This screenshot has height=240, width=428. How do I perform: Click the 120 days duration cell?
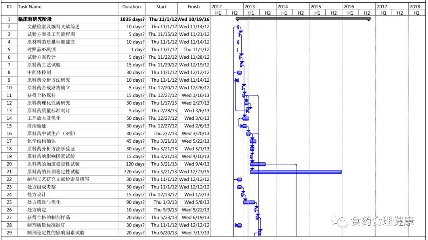136,164
